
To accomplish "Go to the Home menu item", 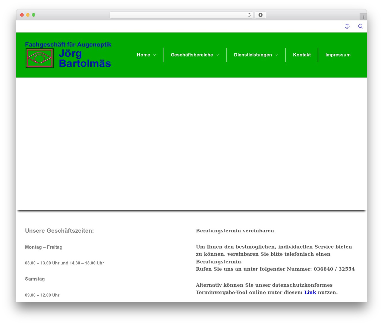I will click(x=143, y=55).
